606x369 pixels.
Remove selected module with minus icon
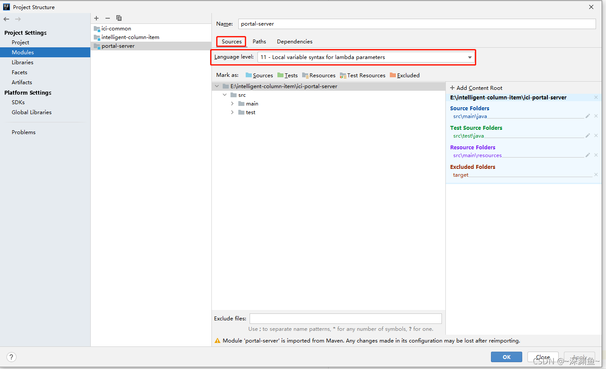[x=108, y=18]
